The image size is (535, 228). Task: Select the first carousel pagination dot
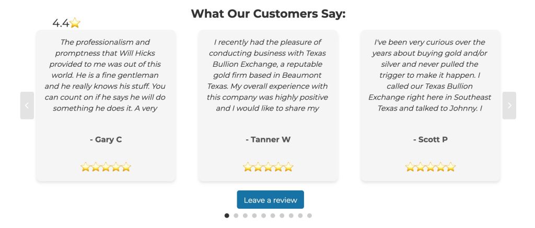point(227,215)
